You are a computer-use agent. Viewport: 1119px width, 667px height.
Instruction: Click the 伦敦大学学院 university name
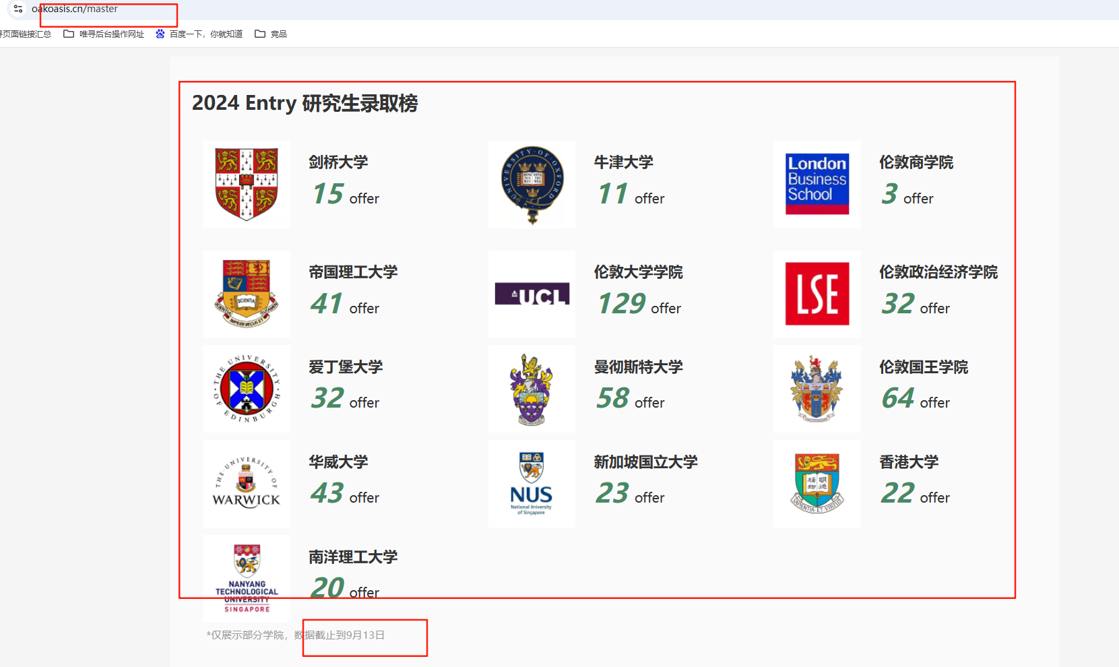pyautogui.click(x=638, y=272)
